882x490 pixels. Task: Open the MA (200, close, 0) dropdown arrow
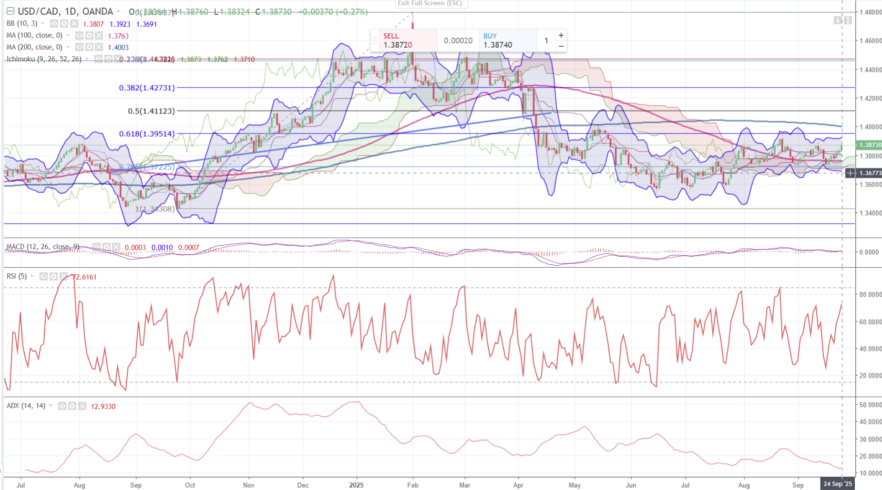click(x=68, y=47)
